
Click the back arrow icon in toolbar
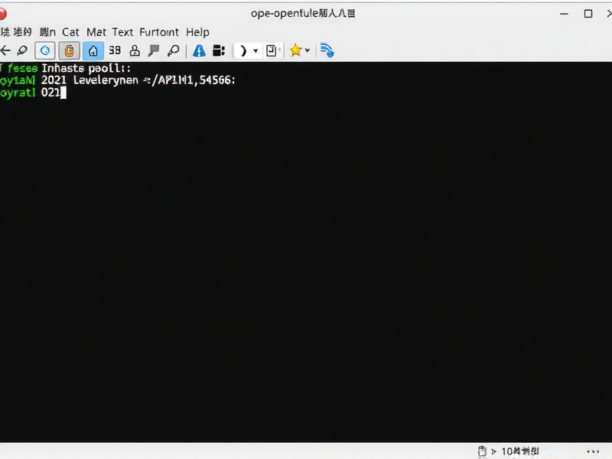5,50
